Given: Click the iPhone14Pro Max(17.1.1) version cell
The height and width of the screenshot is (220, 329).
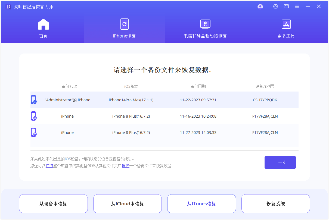Looking at the screenshot, I should [x=131, y=100].
